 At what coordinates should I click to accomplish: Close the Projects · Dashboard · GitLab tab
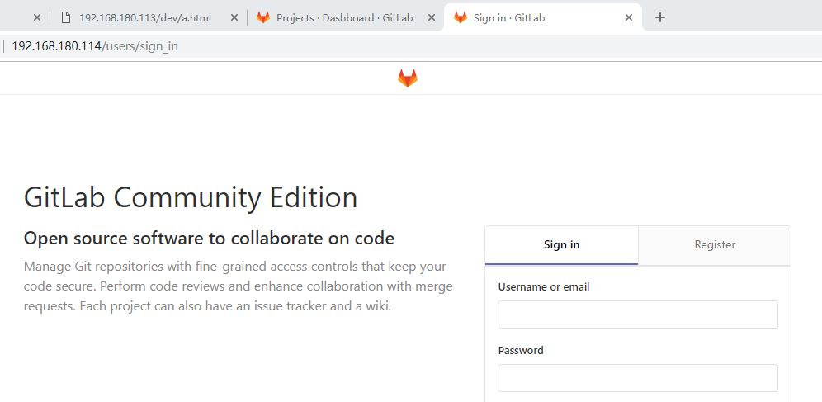click(432, 18)
